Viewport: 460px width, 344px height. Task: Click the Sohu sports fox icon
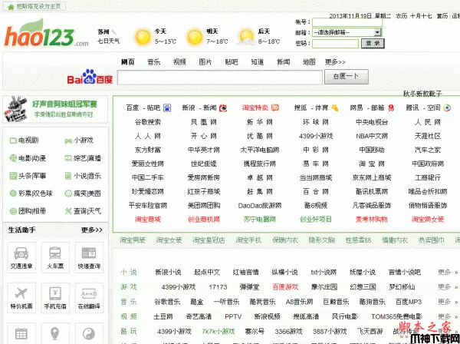[335, 107]
